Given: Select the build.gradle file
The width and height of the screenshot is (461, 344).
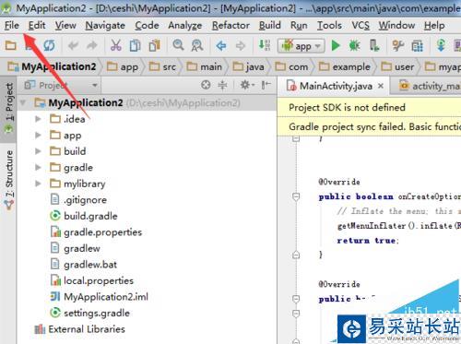Looking at the screenshot, I should (84, 216).
